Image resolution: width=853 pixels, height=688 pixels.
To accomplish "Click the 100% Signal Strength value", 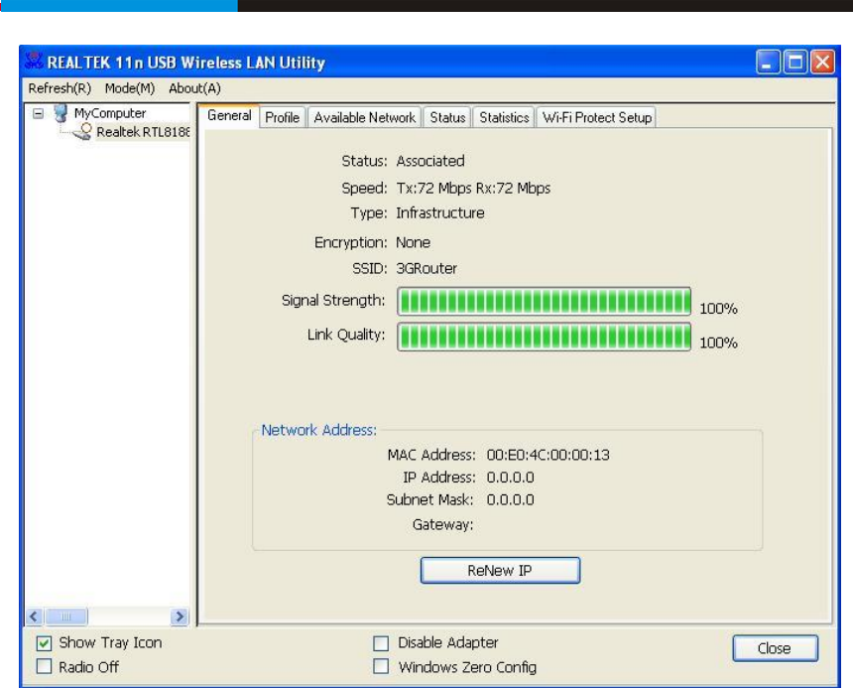I will [718, 309].
